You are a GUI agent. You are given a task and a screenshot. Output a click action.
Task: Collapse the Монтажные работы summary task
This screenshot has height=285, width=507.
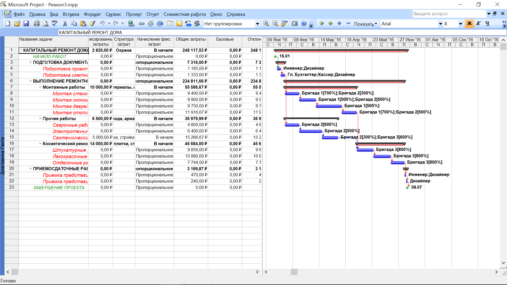40,87
